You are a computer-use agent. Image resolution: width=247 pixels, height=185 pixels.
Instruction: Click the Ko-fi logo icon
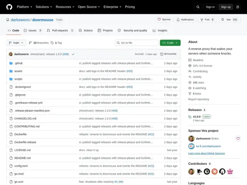point(191,146)
